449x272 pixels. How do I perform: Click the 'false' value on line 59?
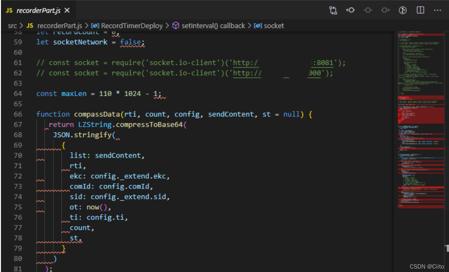(x=131, y=42)
